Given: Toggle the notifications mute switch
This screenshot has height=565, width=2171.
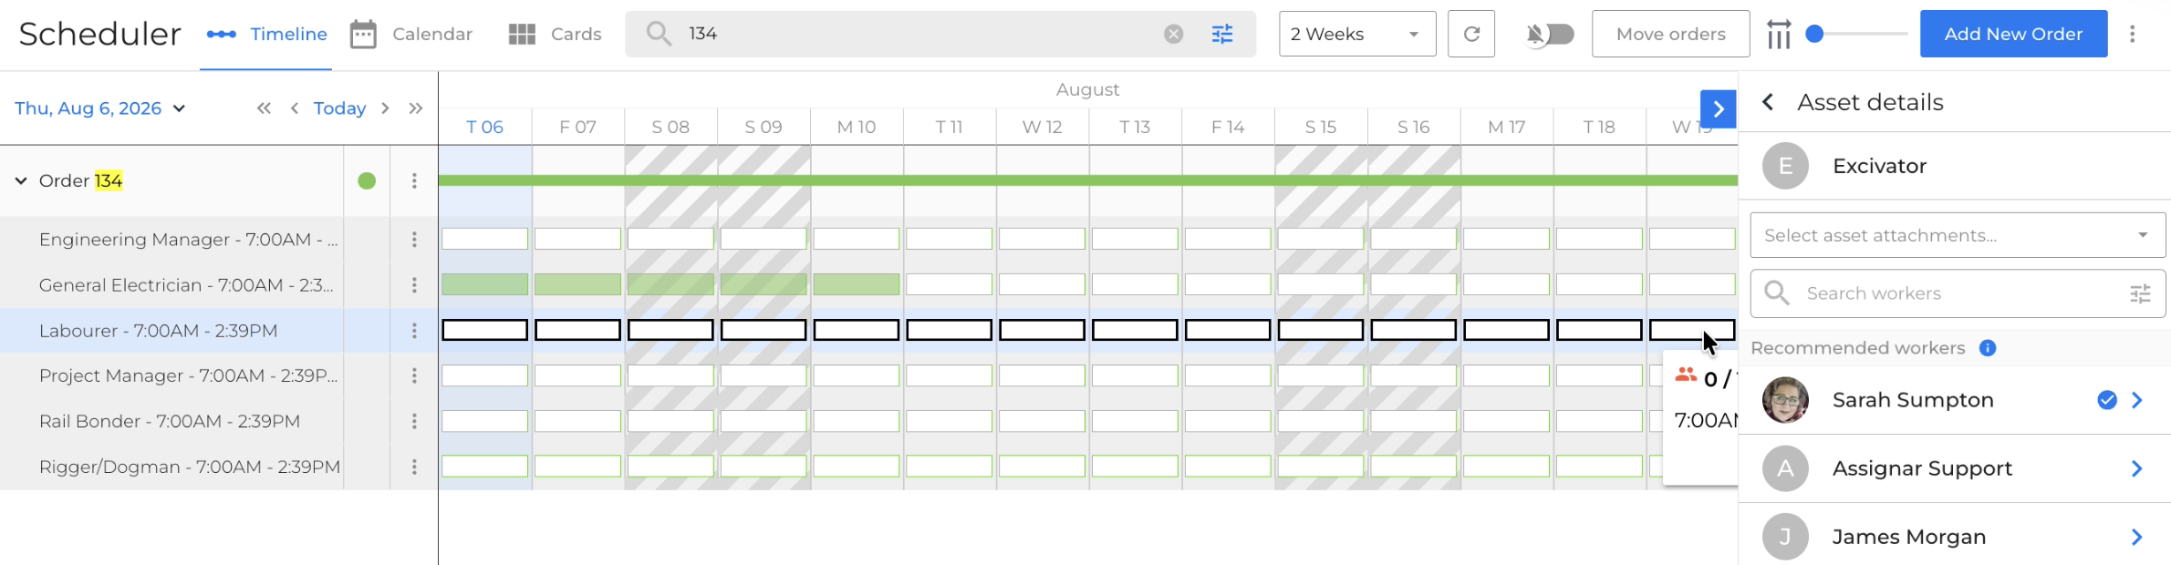Looking at the screenshot, I should [1551, 34].
